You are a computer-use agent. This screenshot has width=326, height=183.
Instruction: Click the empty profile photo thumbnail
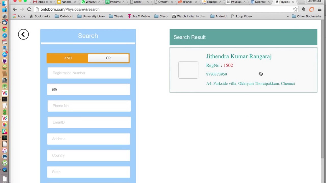coord(188,70)
